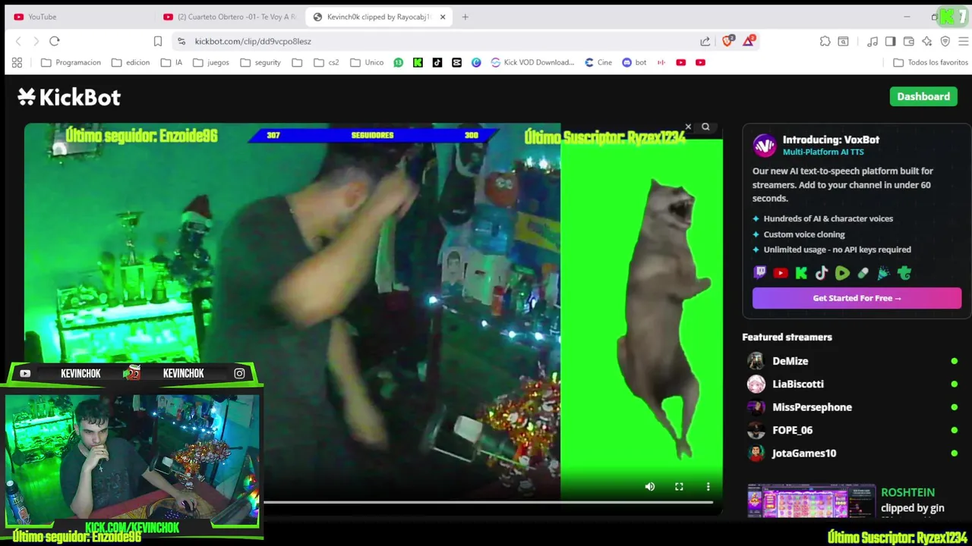Close the Kevinch0k clipped tab
972x546 pixels.
pos(443,17)
